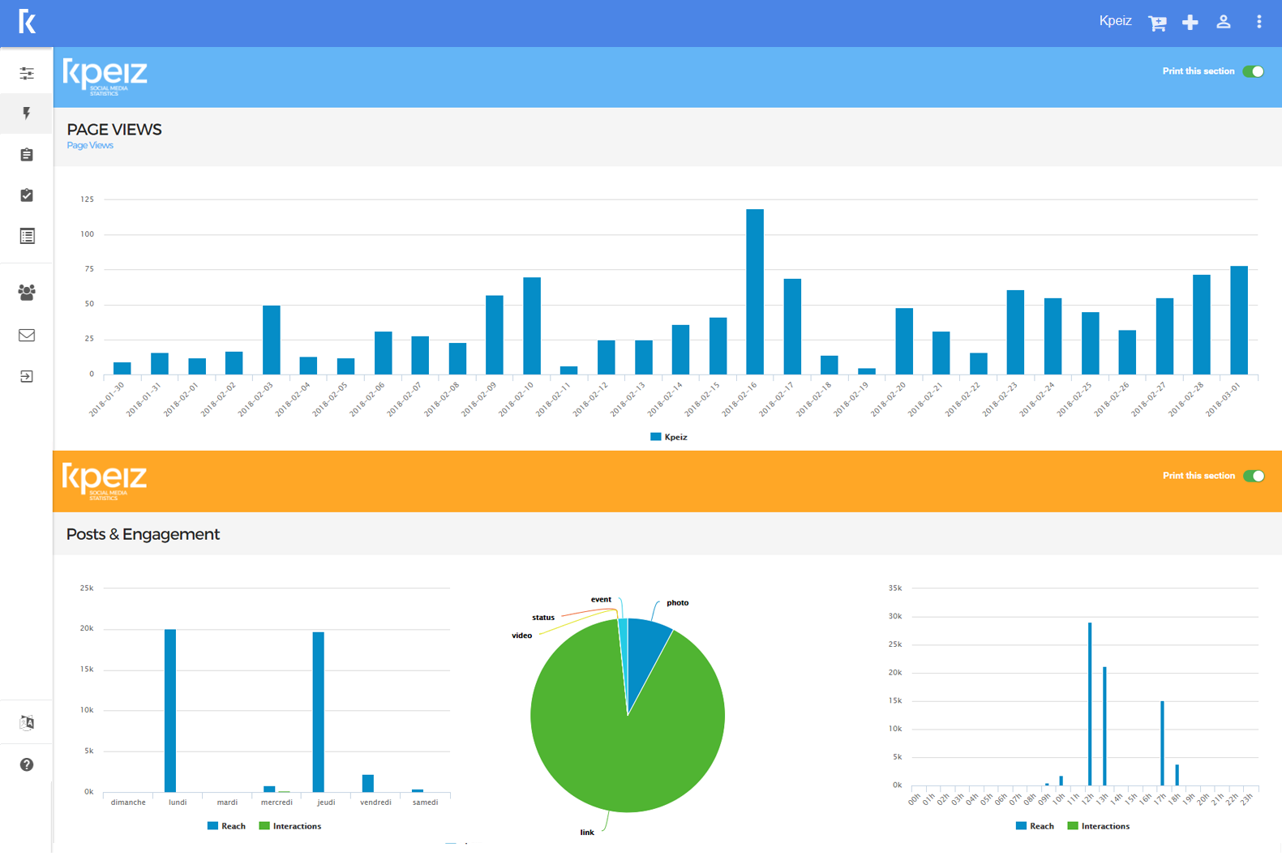Click the 'photo' pie label
Image resolution: width=1282 pixels, height=856 pixels.
[678, 603]
